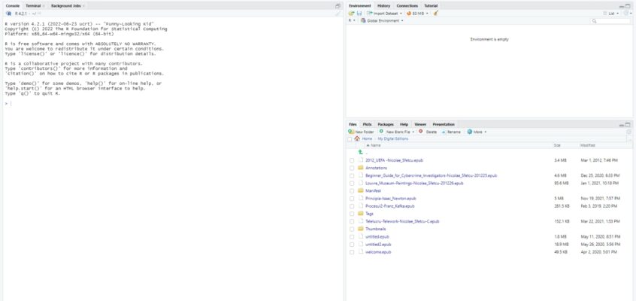Screen dimensions: 636x301
Task: Click the Home icon in the file path
Action: pos(357,138)
